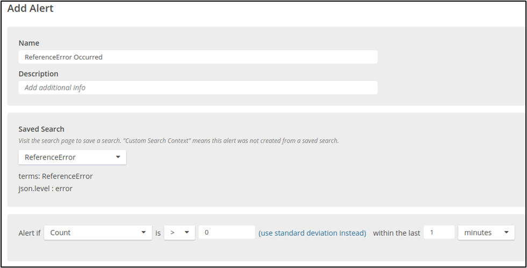Click the "Saved Search" section label
Image resolution: width=527 pixels, height=268 pixels.
pyautogui.click(x=41, y=129)
